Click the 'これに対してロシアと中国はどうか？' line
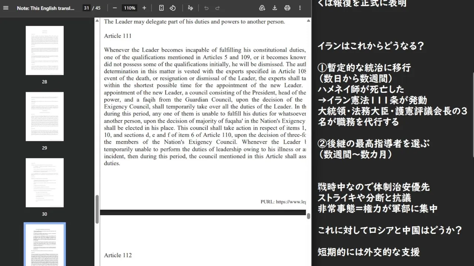The image size is (474, 266). (390, 231)
